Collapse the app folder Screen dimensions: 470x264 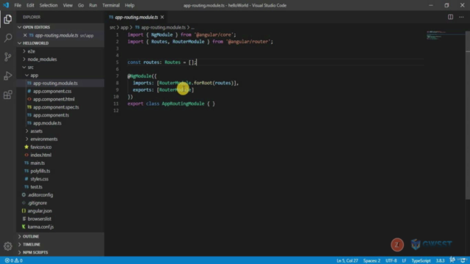coord(60,75)
